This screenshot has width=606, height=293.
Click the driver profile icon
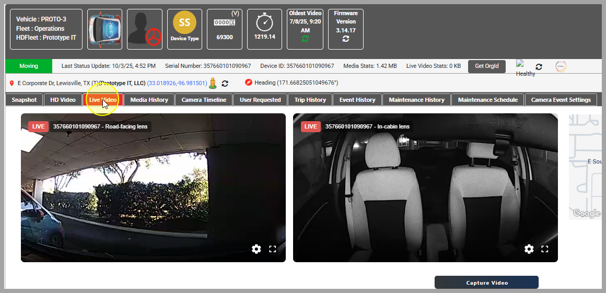(144, 29)
